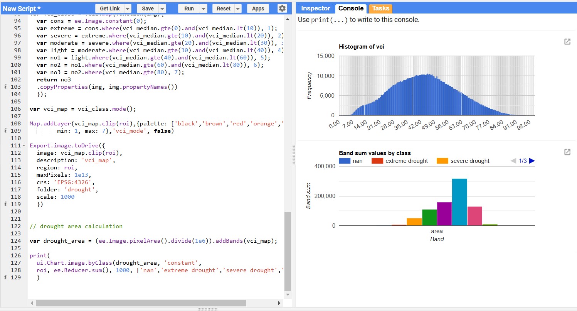Click the 'New Script *' title
The height and width of the screenshot is (311, 577).
point(22,8)
